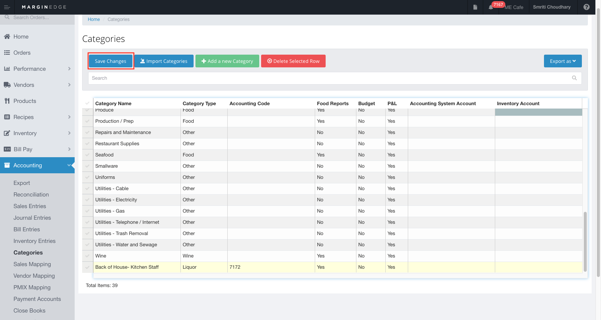Image resolution: width=601 pixels, height=320 pixels.
Task: Click the Search Orders magnifier icon
Action: (x=7, y=17)
